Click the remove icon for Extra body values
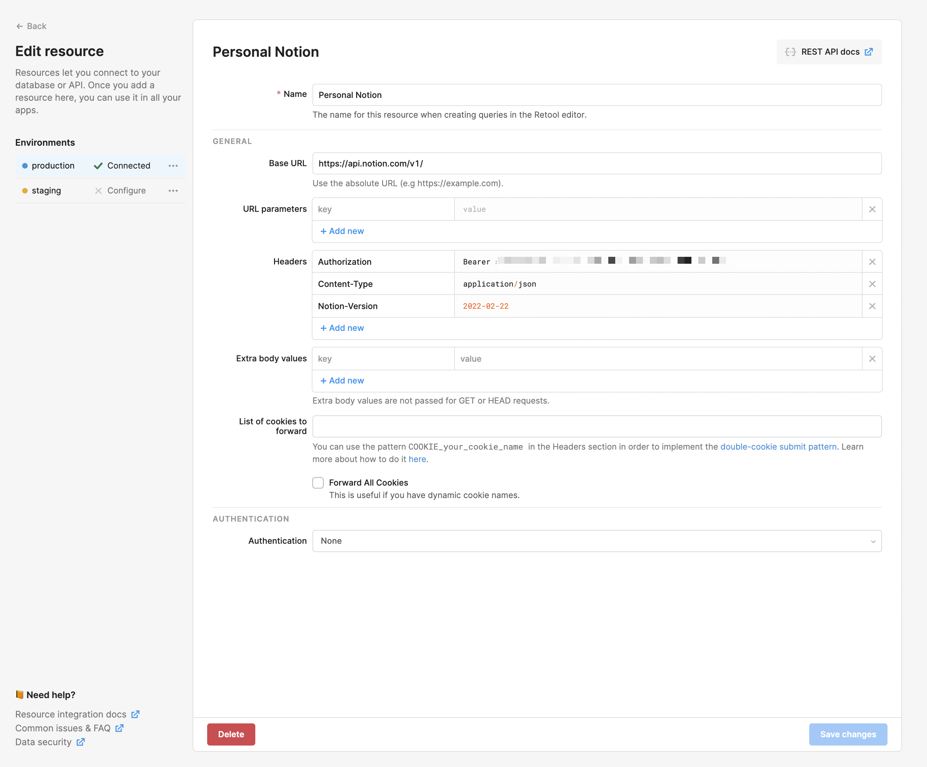 point(872,359)
